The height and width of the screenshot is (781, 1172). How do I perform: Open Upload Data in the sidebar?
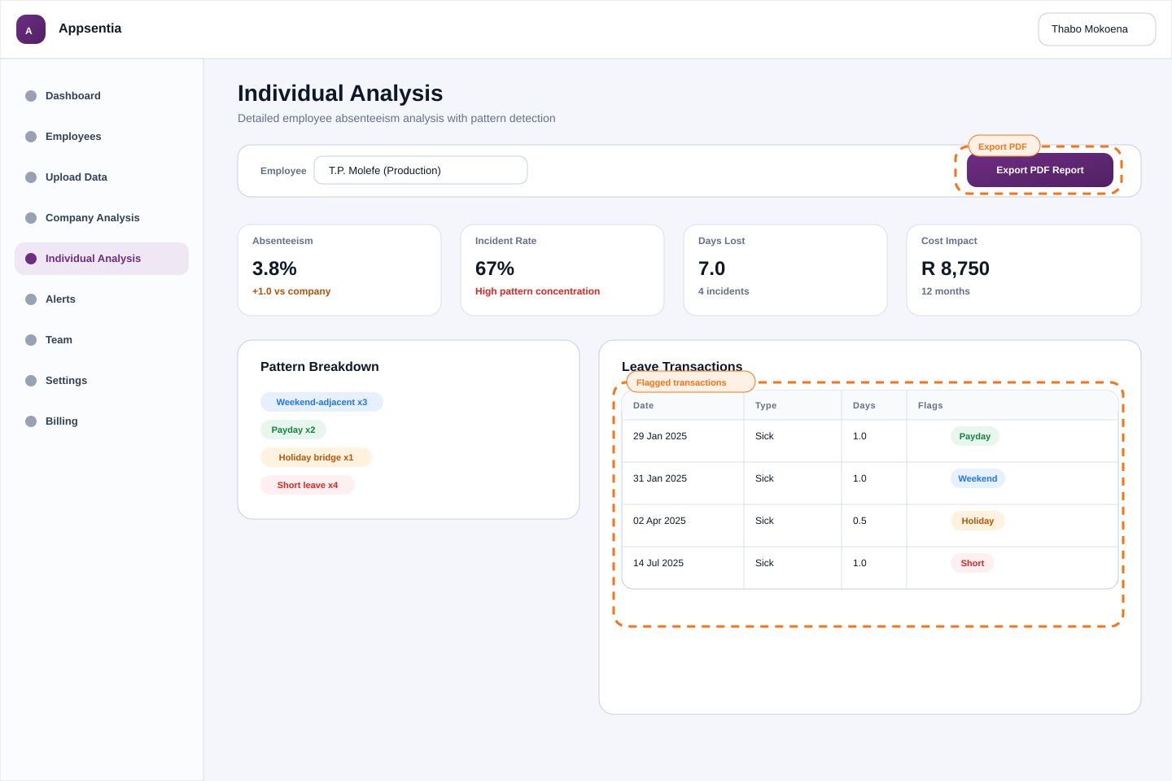click(102, 177)
